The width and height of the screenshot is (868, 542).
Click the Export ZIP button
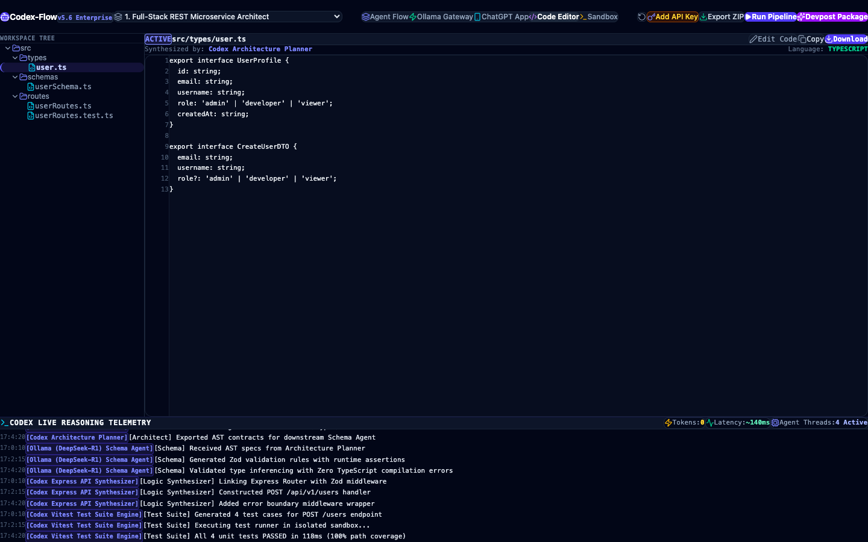tap(722, 17)
